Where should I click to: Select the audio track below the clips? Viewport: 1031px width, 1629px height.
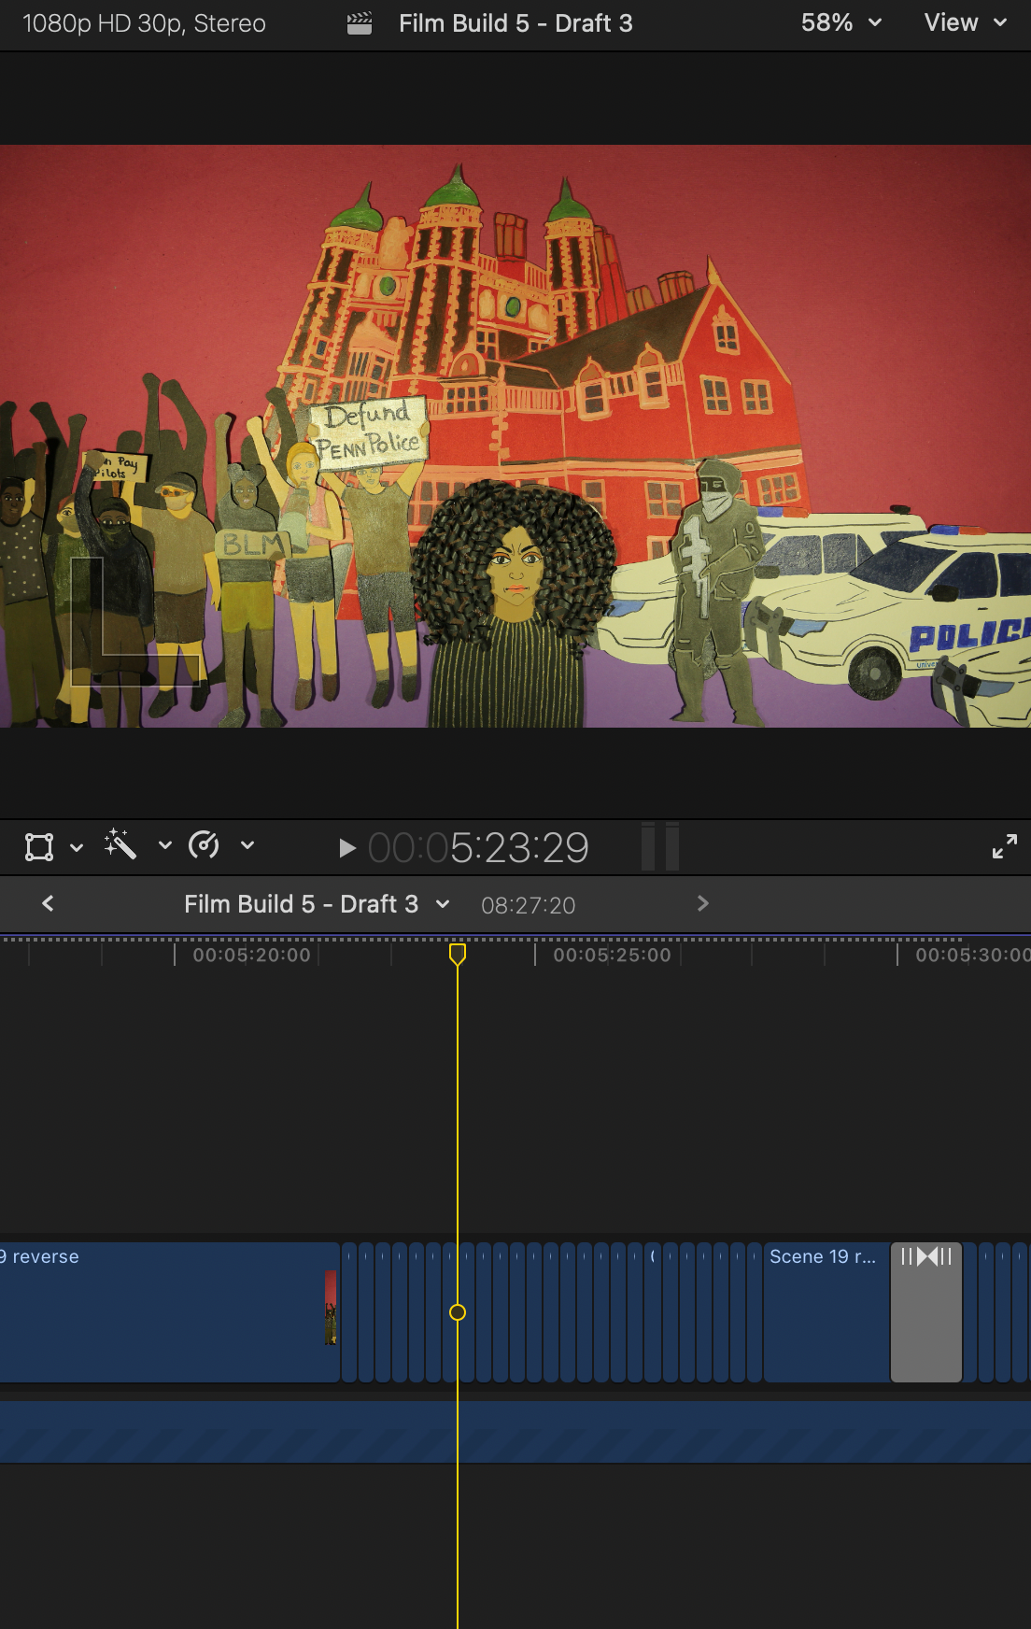click(x=515, y=1431)
